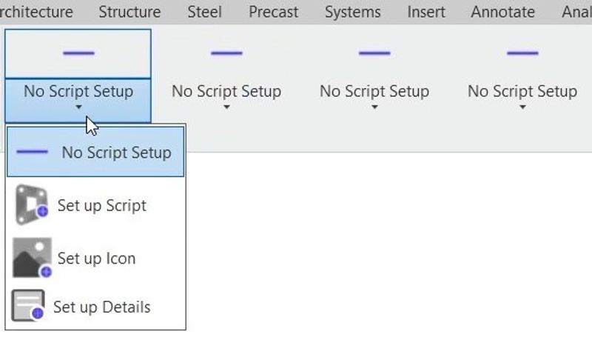
Task: Click the dash icon in the dropdown list
Action: point(32,152)
